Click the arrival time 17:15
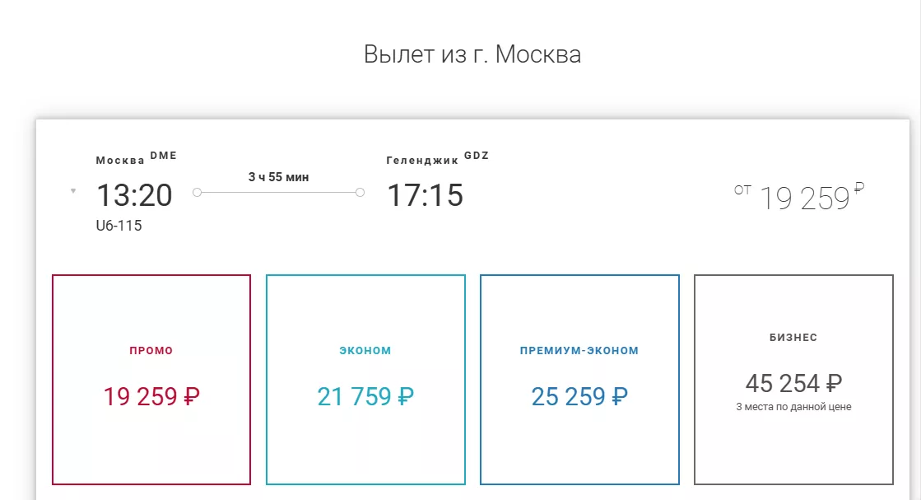 click(425, 196)
